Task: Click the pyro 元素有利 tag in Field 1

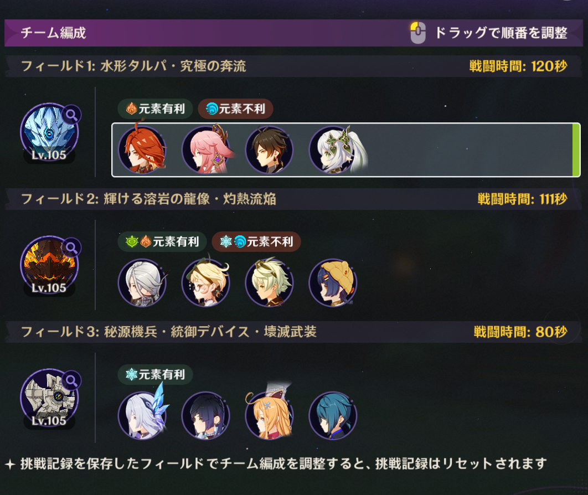Action: click(155, 109)
